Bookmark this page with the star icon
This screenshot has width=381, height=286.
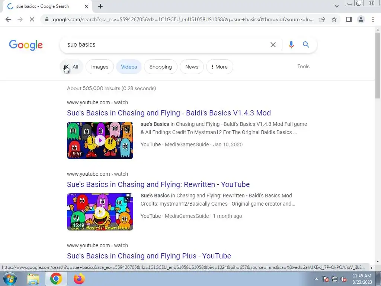tap(334, 19)
